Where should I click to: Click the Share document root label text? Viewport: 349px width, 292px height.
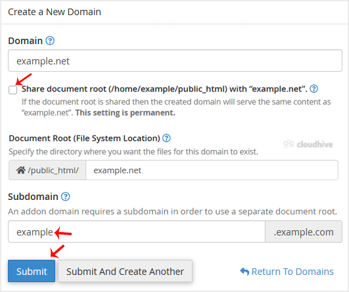(164, 89)
